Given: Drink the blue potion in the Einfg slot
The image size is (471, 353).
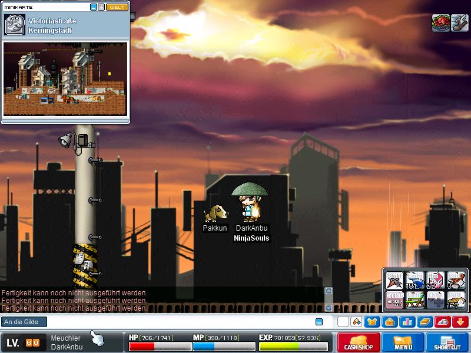Looking at the screenshot, I should point(414,279).
